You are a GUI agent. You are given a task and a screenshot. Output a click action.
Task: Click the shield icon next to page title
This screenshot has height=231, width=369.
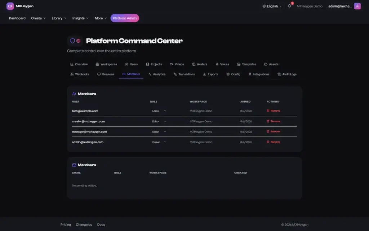pyautogui.click(x=72, y=41)
